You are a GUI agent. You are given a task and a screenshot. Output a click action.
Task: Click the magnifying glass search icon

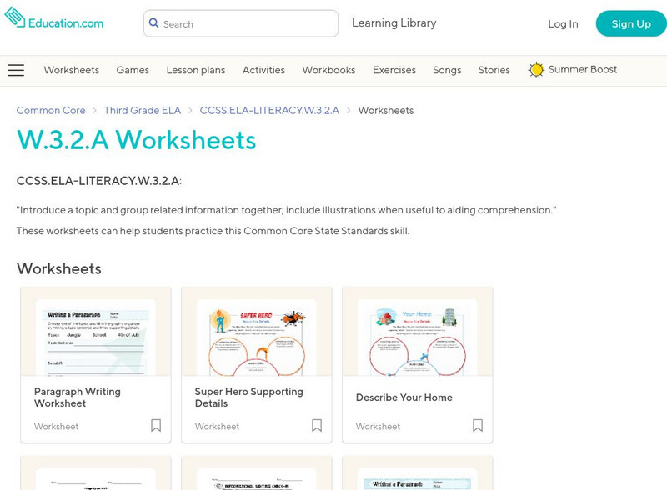point(154,23)
